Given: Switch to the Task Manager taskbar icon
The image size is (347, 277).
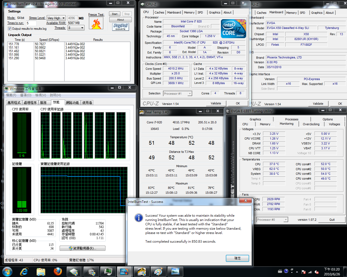Looking at the screenshot, I should point(108,271).
